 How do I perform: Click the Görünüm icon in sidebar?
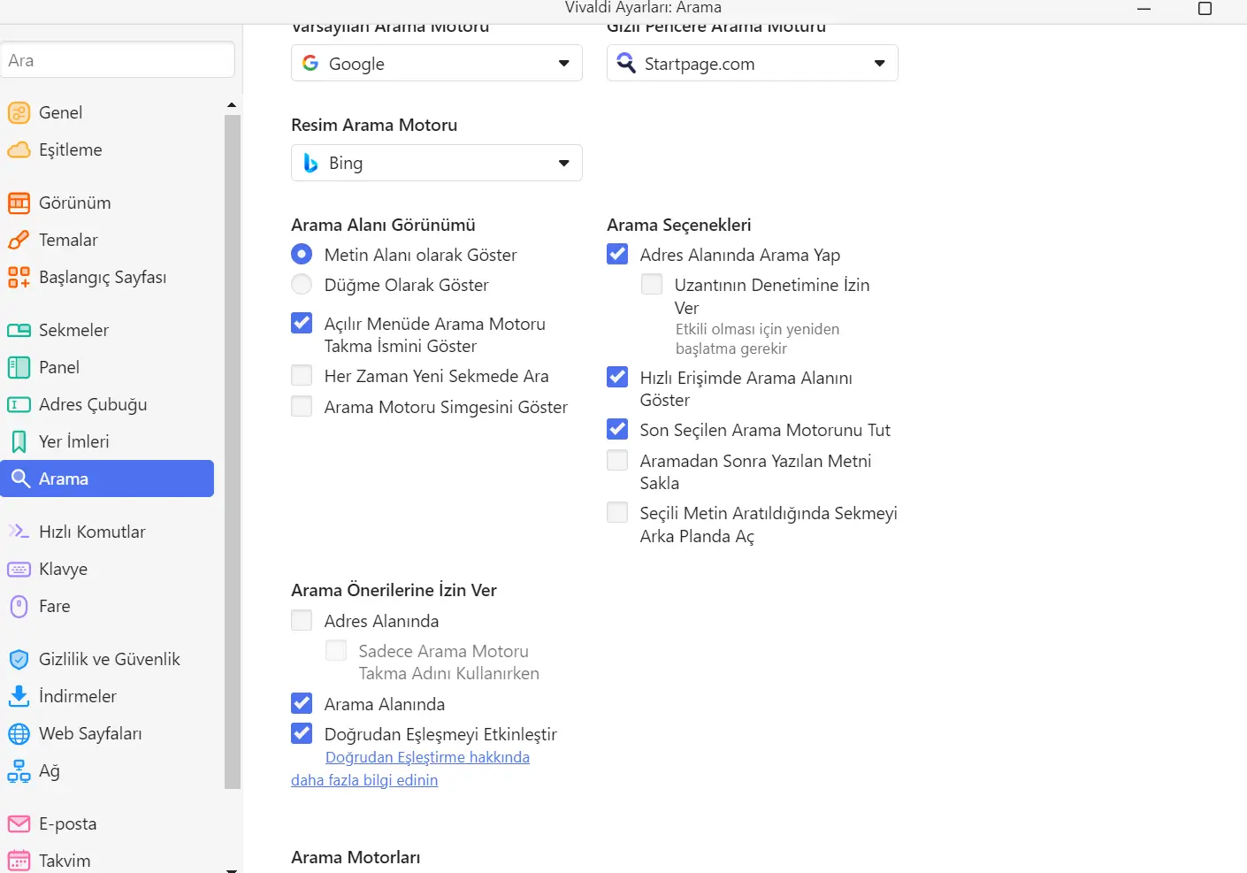(x=19, y=203)
